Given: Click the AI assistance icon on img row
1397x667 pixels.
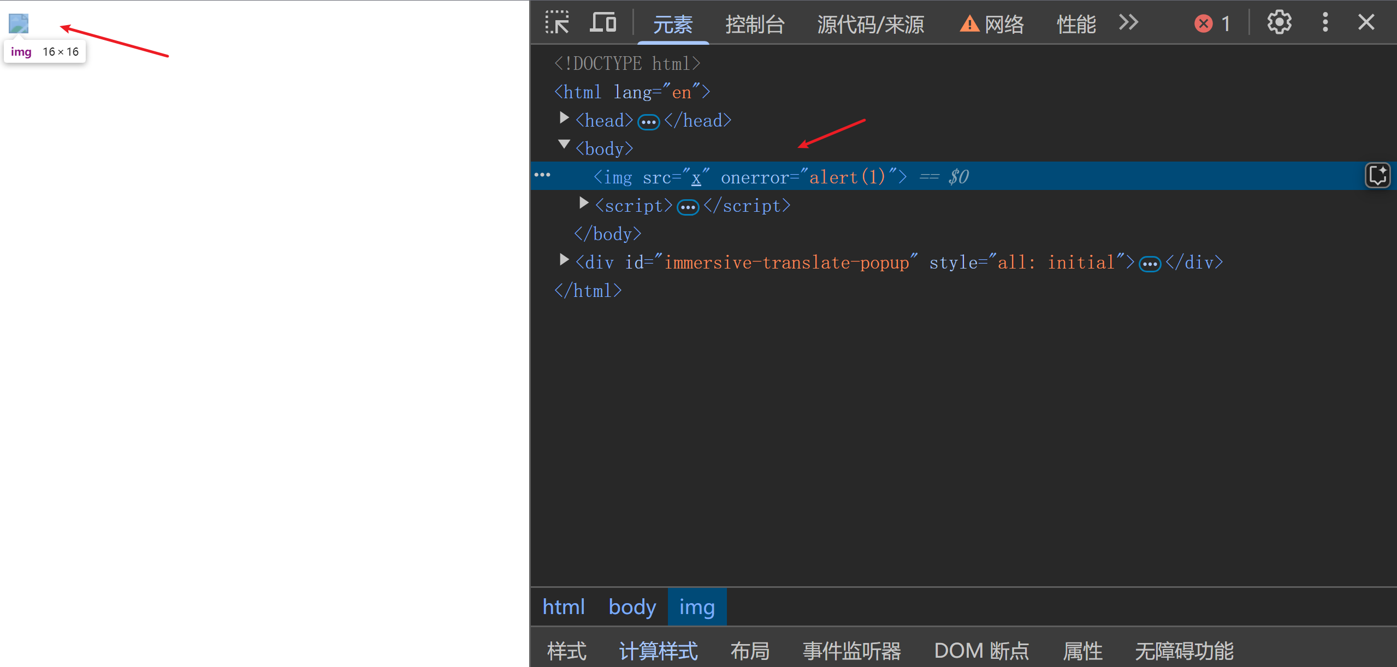Looking at the screenshot, I should (x=1377, y=176).
